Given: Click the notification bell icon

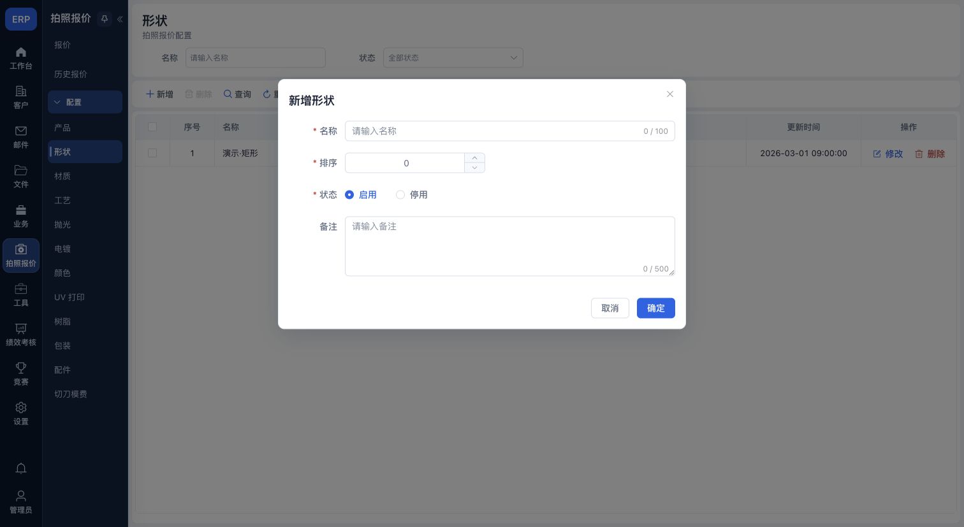Looking at the screenshot, I should coord(21,468).
